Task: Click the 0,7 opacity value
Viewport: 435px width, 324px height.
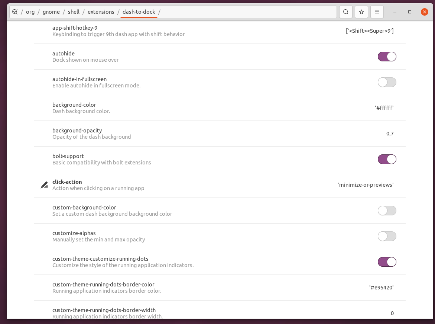Action: click(x=390, y=134)
